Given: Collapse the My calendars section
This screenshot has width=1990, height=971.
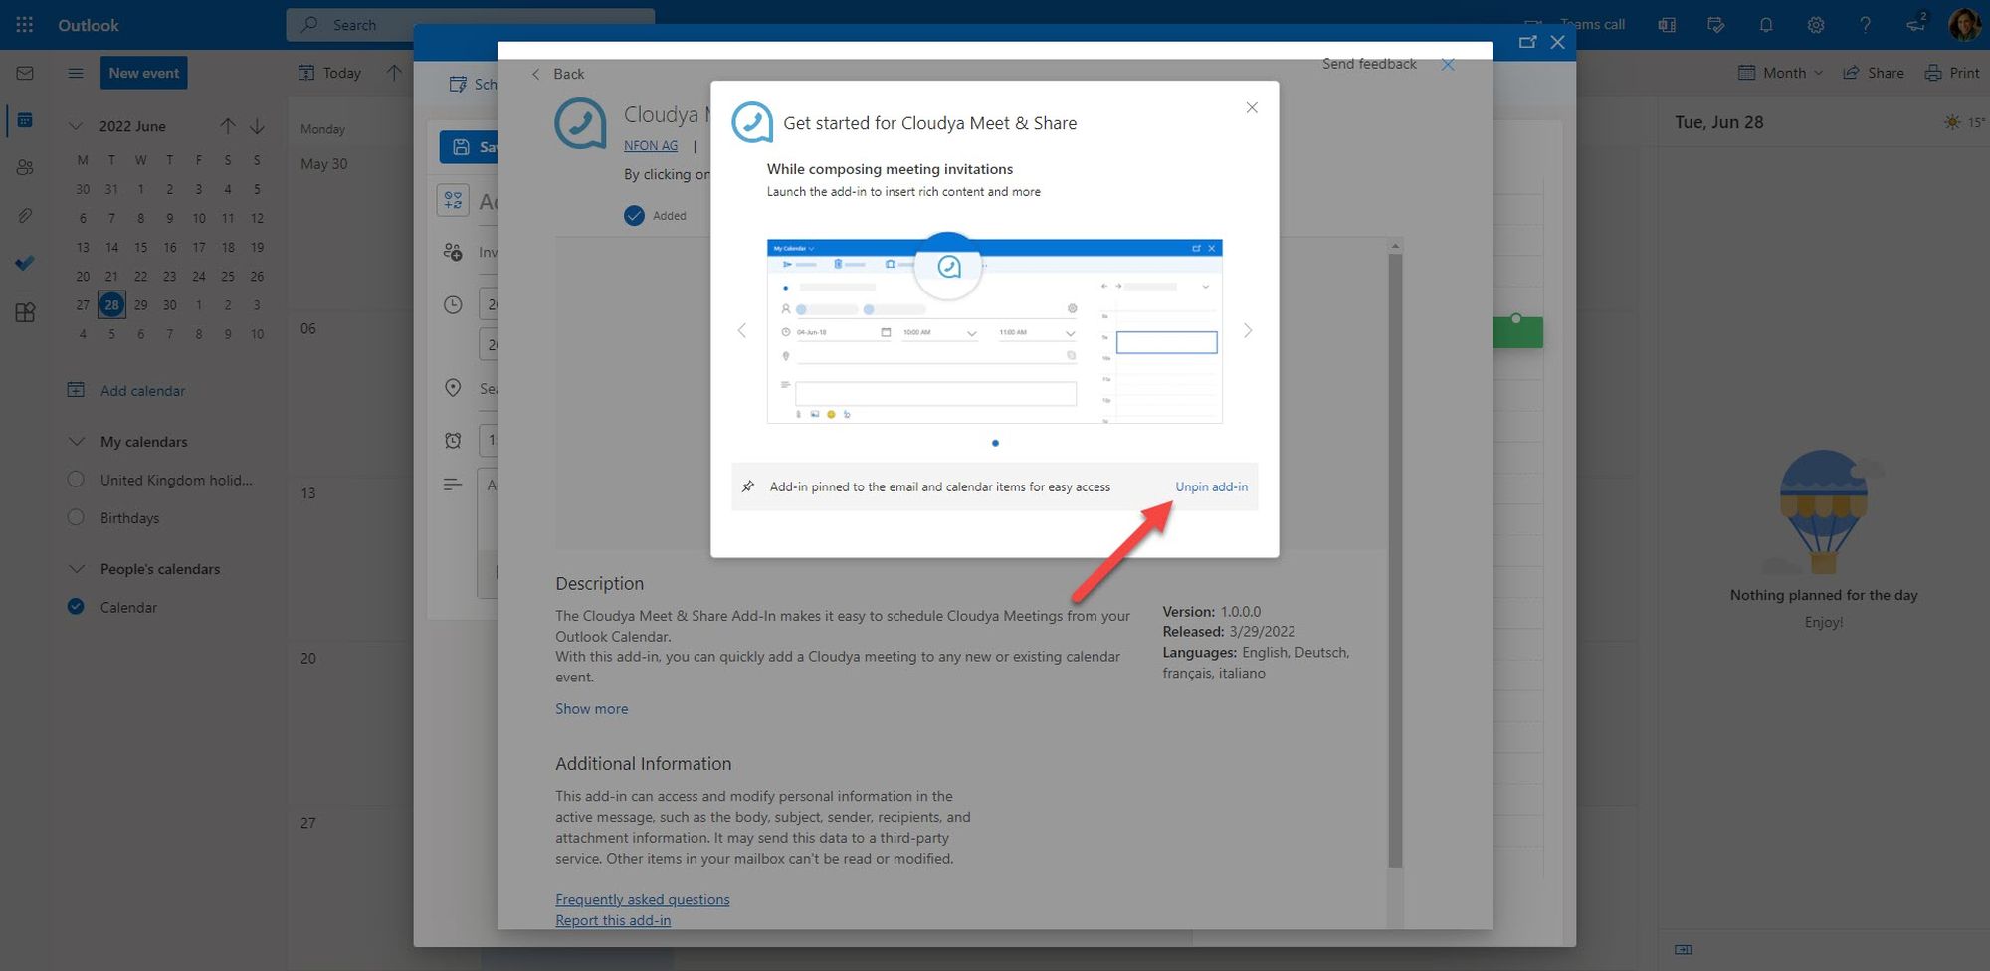Looking at the screenshot, I should 76,442.
